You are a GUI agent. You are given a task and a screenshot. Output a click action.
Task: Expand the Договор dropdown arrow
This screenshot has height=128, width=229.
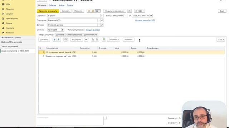tap(99, 25)
